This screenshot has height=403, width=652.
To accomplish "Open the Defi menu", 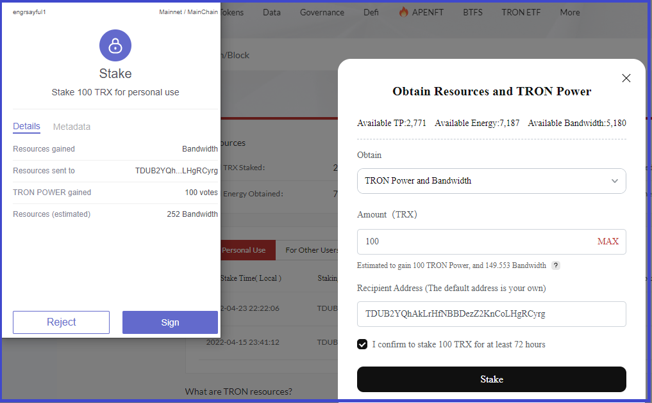I will point(371,12).
